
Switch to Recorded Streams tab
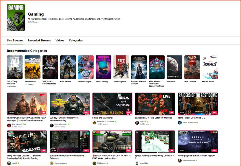tap(39, 40)
